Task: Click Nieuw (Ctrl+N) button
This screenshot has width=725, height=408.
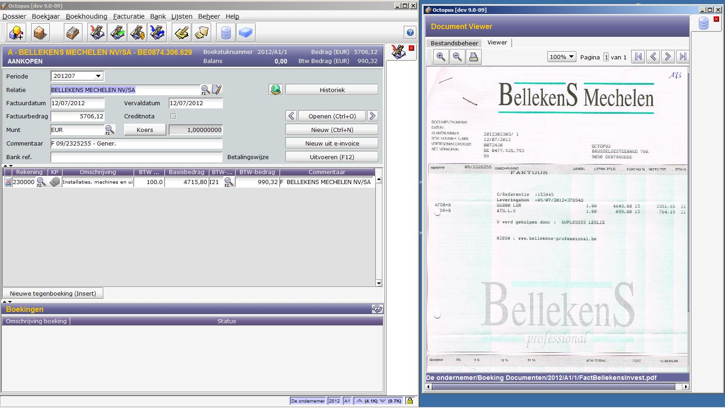Action: (332, 130)
